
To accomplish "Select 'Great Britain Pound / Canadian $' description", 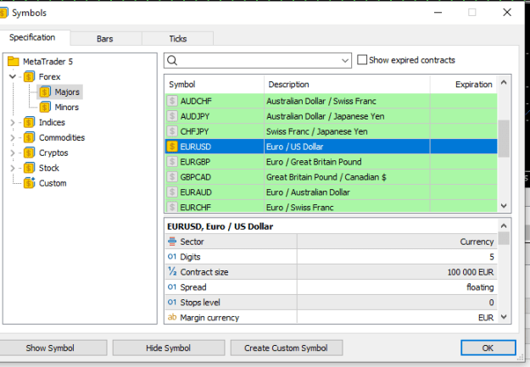I will tap(326, 177).
